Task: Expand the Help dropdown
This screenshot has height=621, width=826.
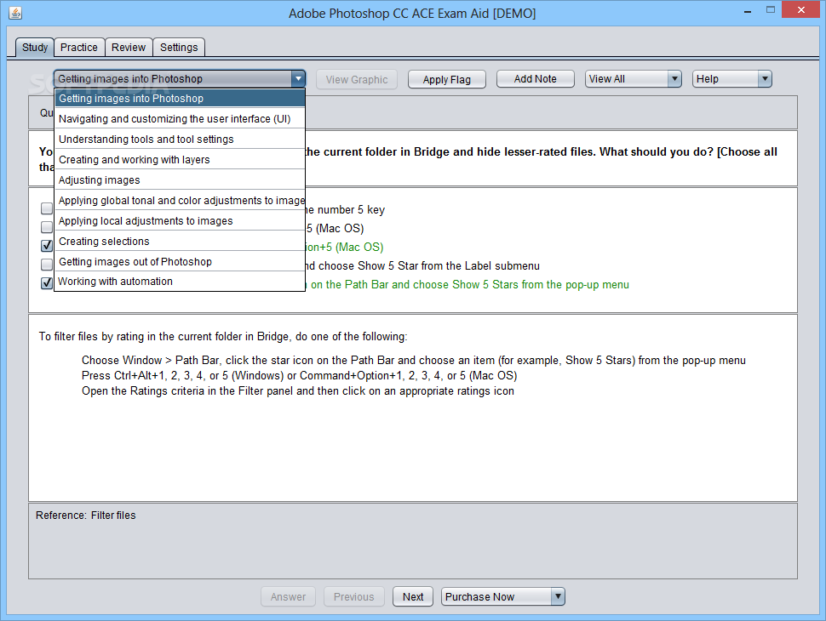Action: coord(731,79)
